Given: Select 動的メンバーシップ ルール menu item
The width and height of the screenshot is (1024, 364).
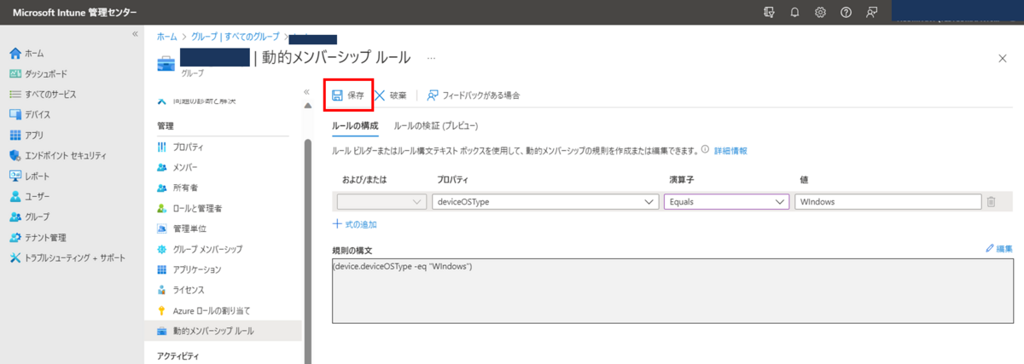Looking at the screenshot, I should pyautogui.click(x=223, y=331).
